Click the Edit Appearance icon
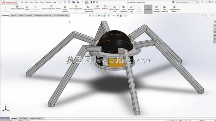The image size is (216, 121). point(118,16)
